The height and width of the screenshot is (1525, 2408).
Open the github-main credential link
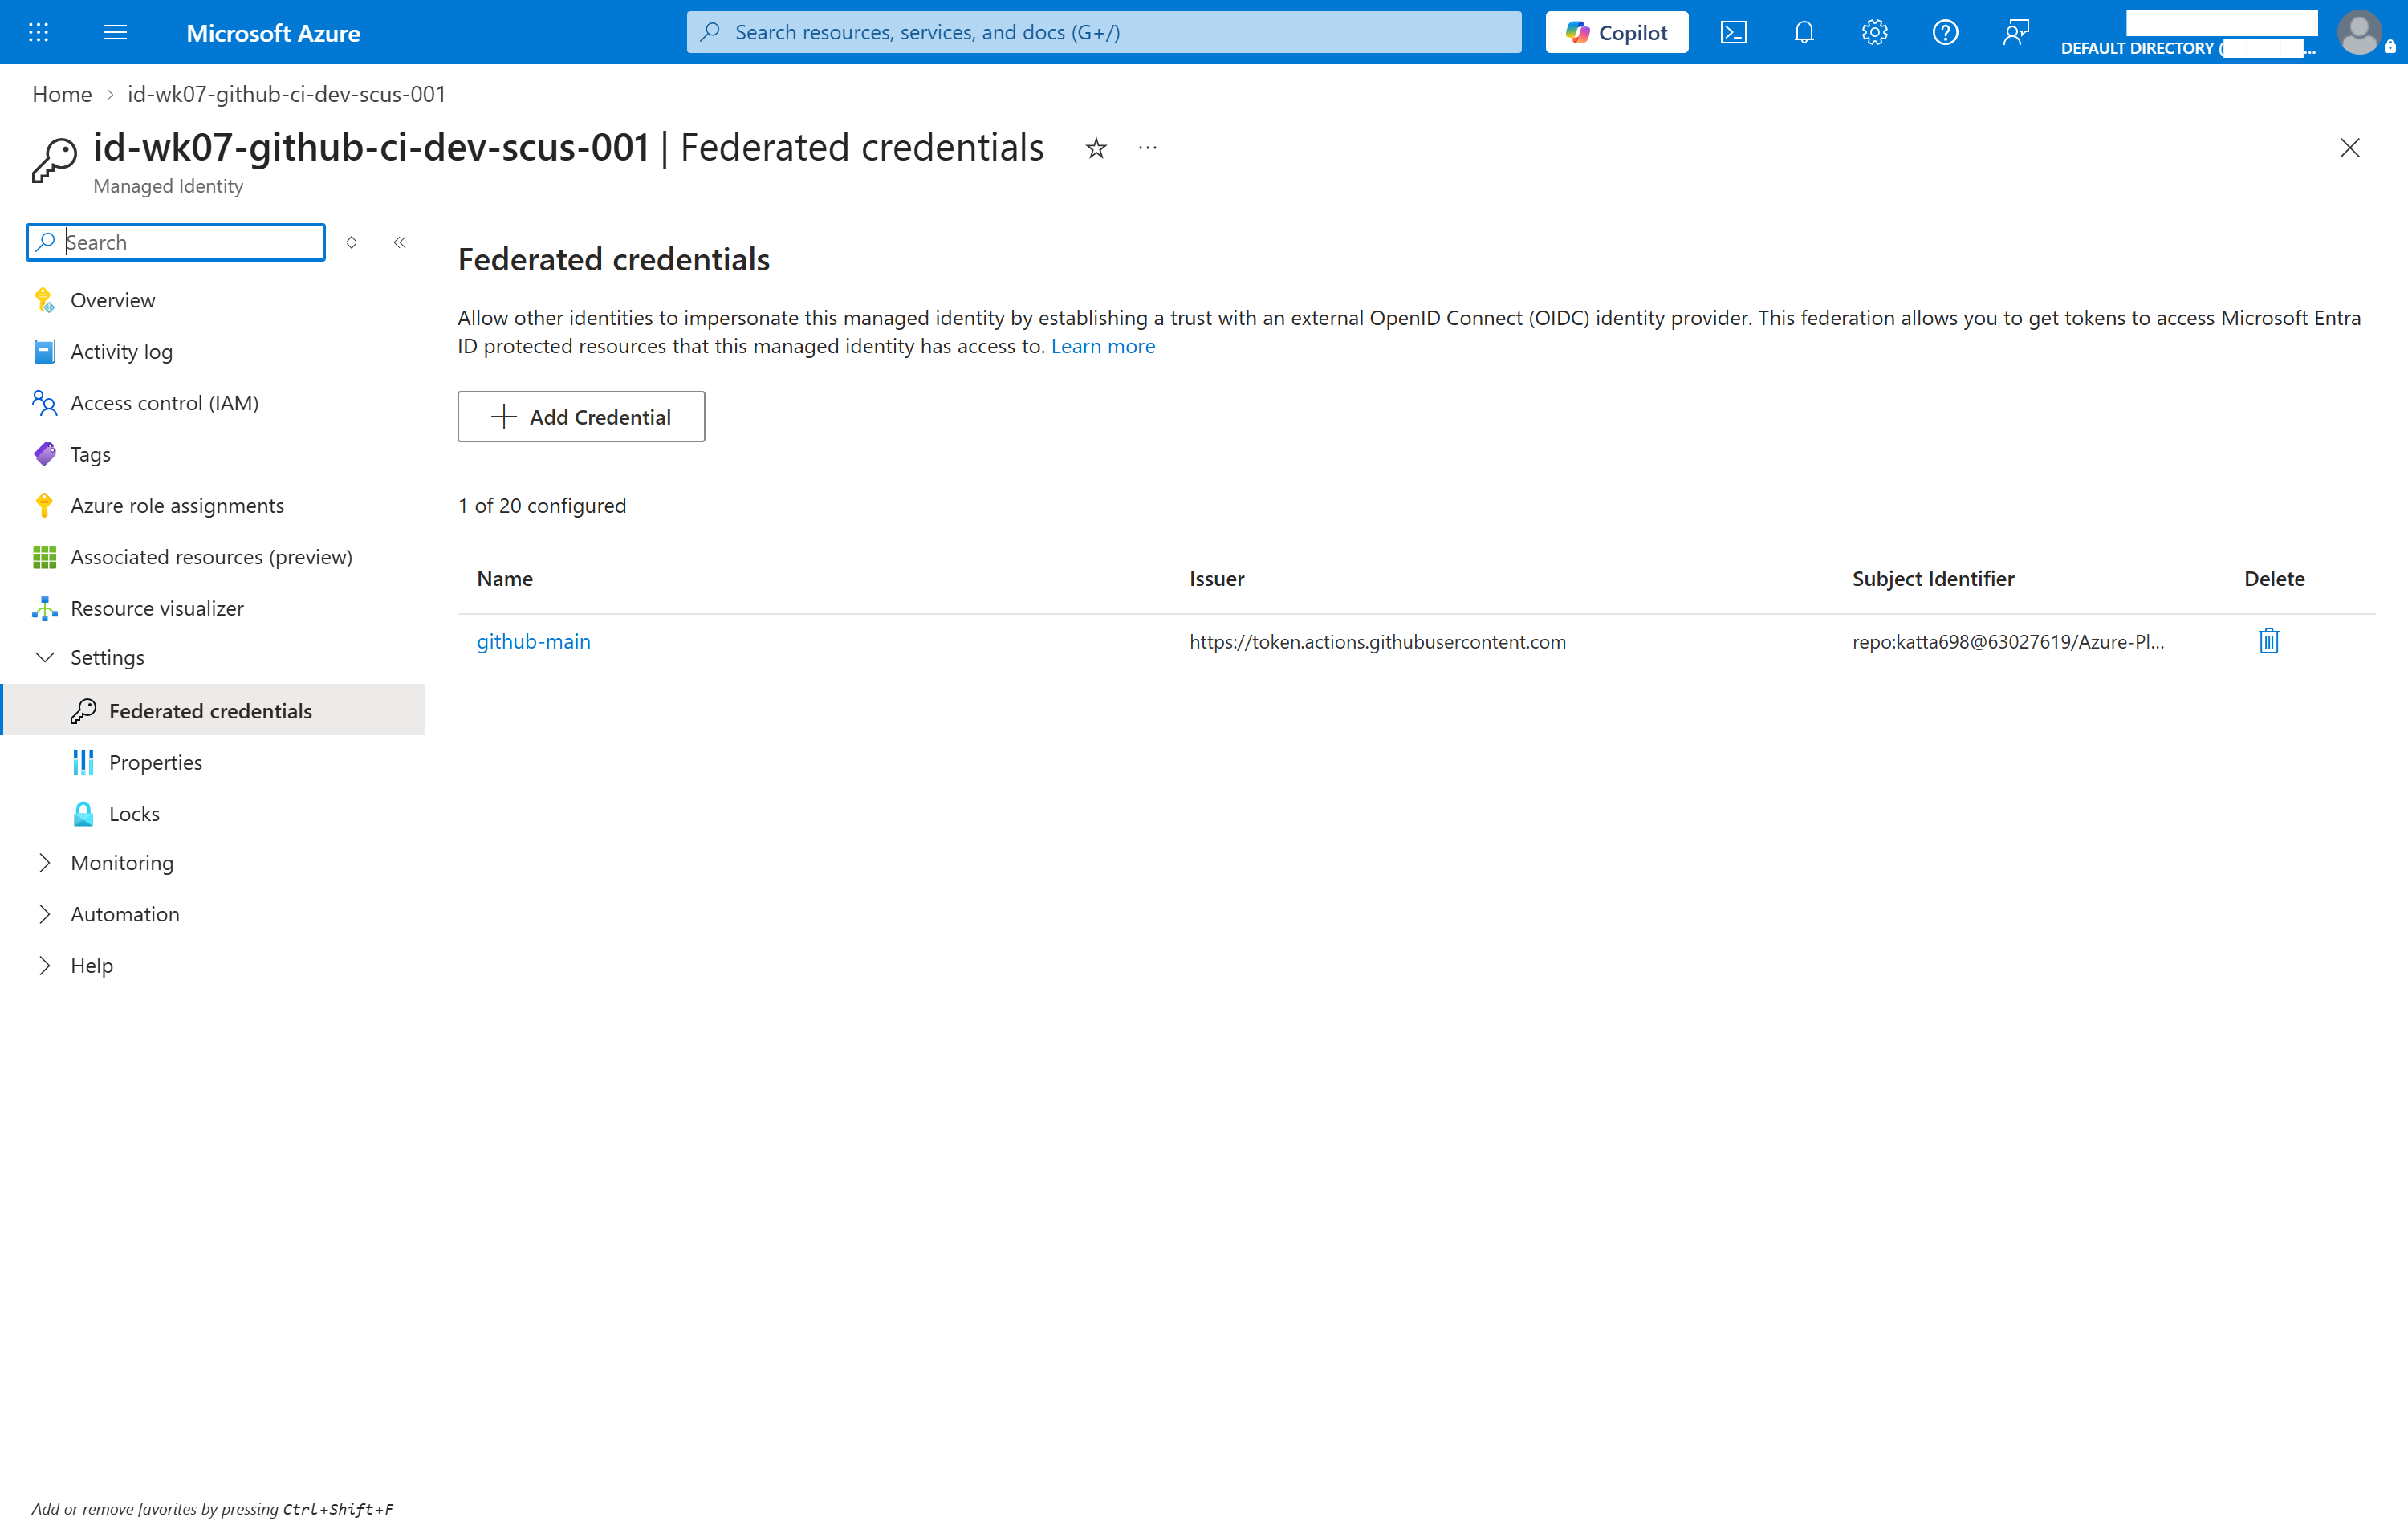point(533,641)
